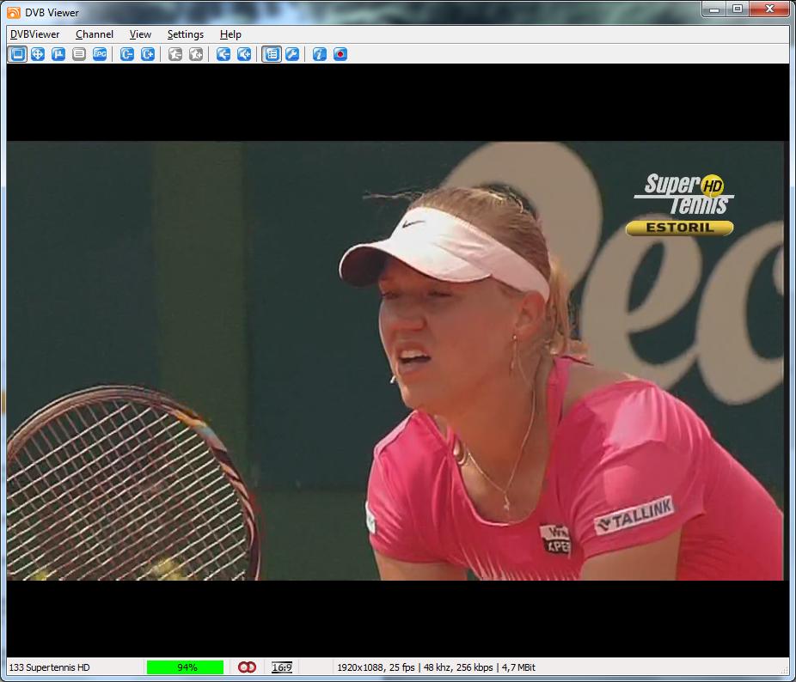The height and width of the screenshot is (682, 796).
Task: Click the desktop wallpaper mode toolbar icon
Action: pyautogui.click(x=58, y=54)
